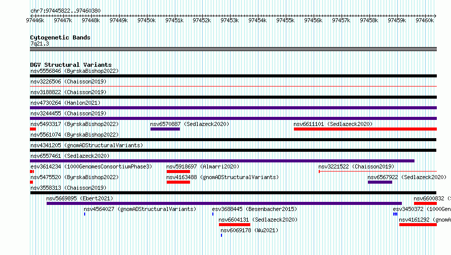Viewport: 451px width, 255px height.
Task: Click the Cytogenetic Bands track title
Action: click(60, 37)
